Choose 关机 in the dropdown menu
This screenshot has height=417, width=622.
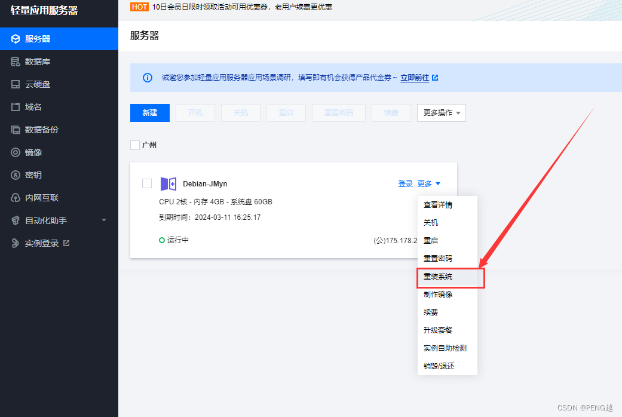click(448, 223)
